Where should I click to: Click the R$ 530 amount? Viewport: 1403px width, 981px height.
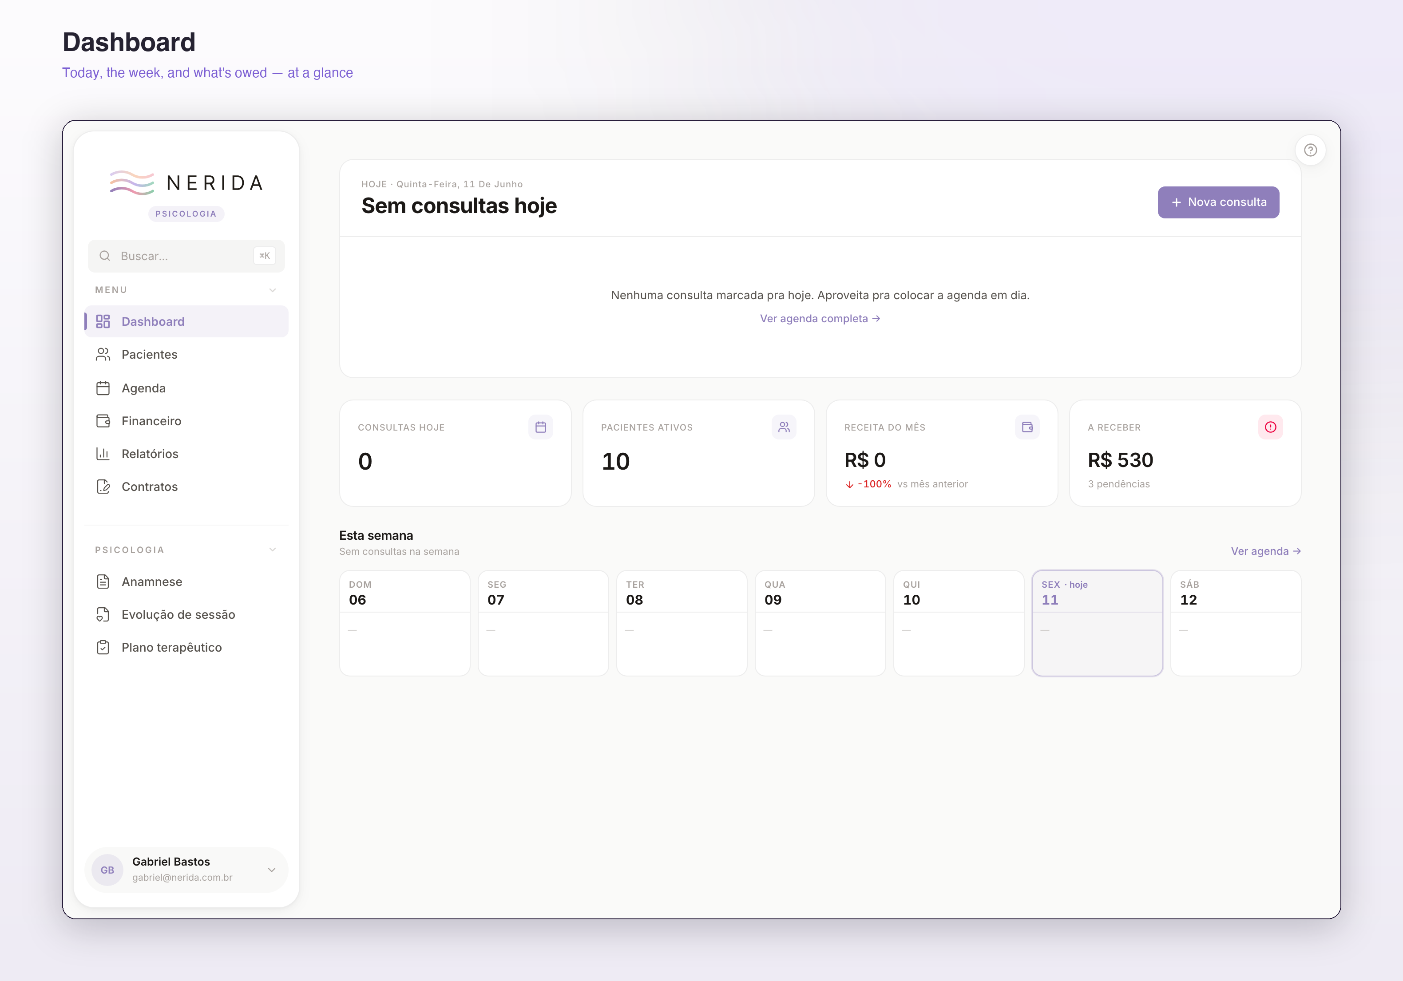coord(1120,460)
